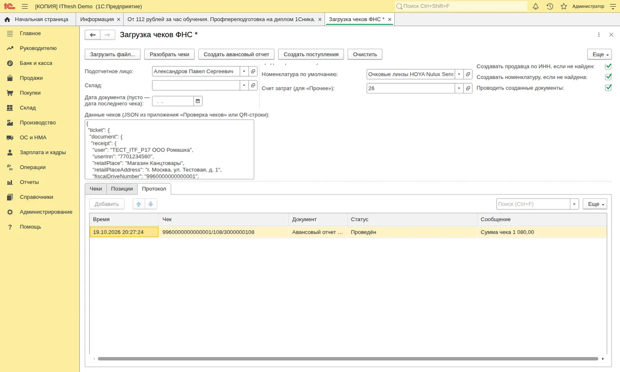Switch to the Позиции tab
Image resolution: width=620 pixels, height=372 pixels.
coord(122,189)
